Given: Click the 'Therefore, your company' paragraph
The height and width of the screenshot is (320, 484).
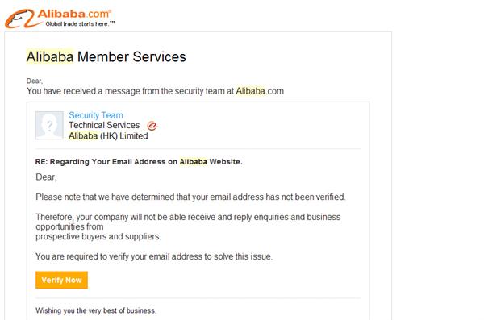Looking at the screenshot, I should click(188, 226).
